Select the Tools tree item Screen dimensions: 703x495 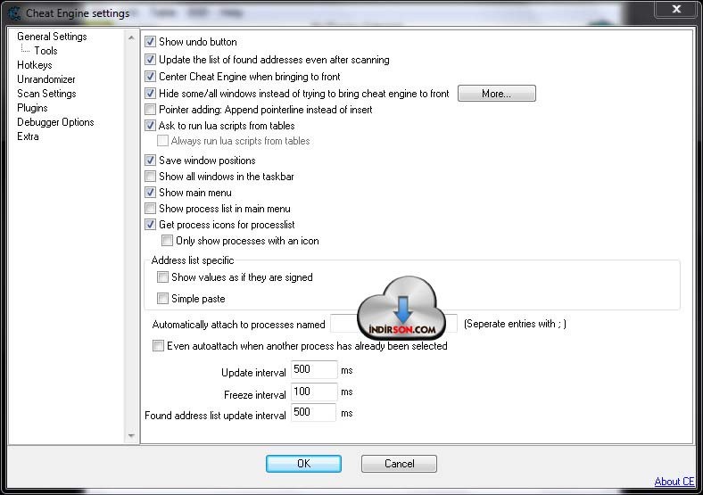45,51
